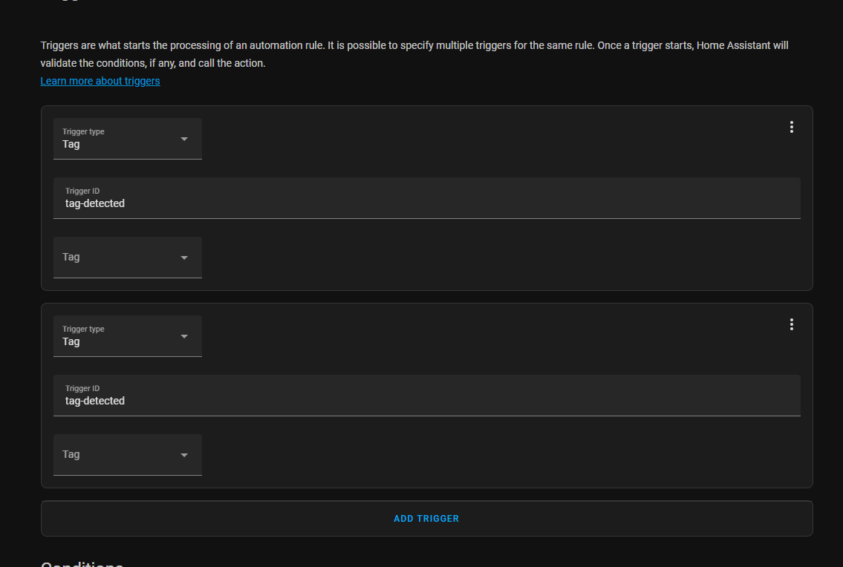Click the dropdown arrow in second Trigger type field

tap(183, 335)
